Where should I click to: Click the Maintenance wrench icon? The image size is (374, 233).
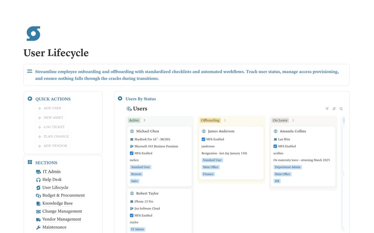pos(38,227)
